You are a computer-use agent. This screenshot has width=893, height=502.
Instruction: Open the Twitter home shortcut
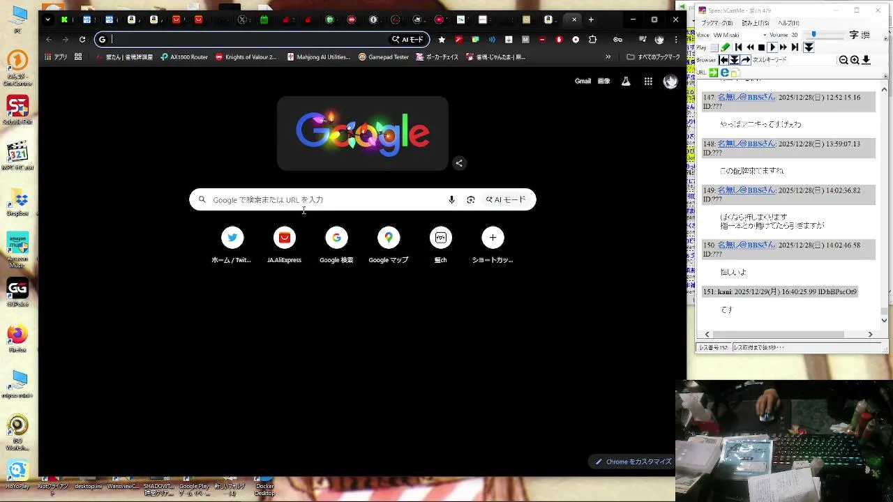coord(232,245)
